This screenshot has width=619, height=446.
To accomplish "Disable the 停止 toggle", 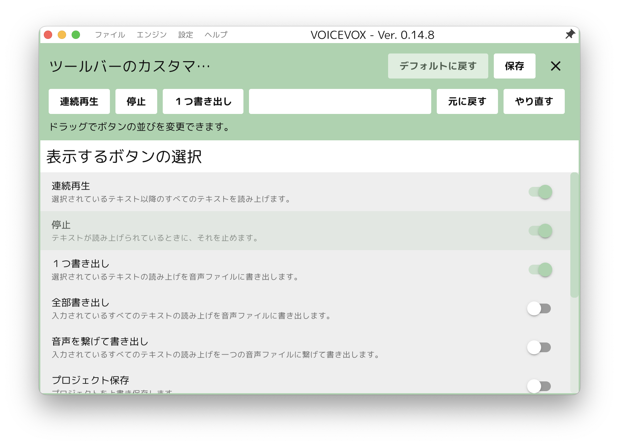I will [x=540, y=231].
